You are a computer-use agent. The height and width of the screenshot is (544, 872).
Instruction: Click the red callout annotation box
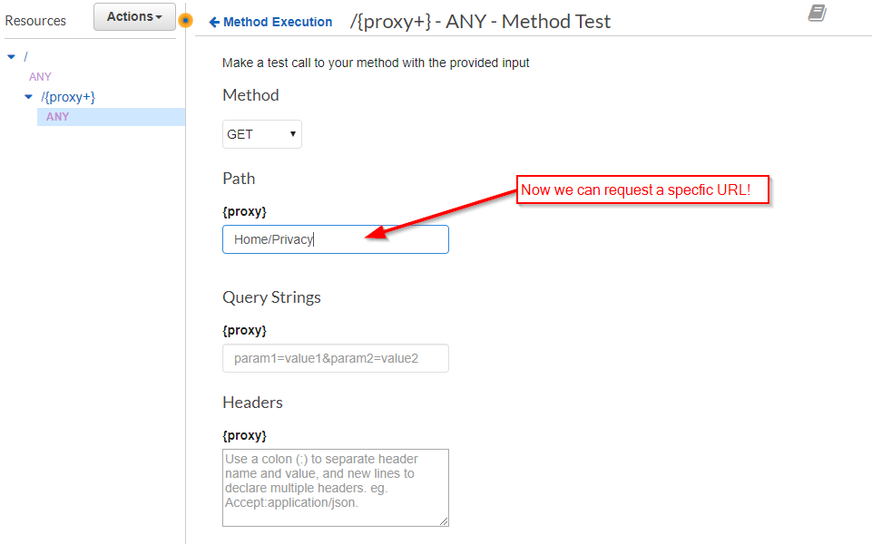point(642,189)
